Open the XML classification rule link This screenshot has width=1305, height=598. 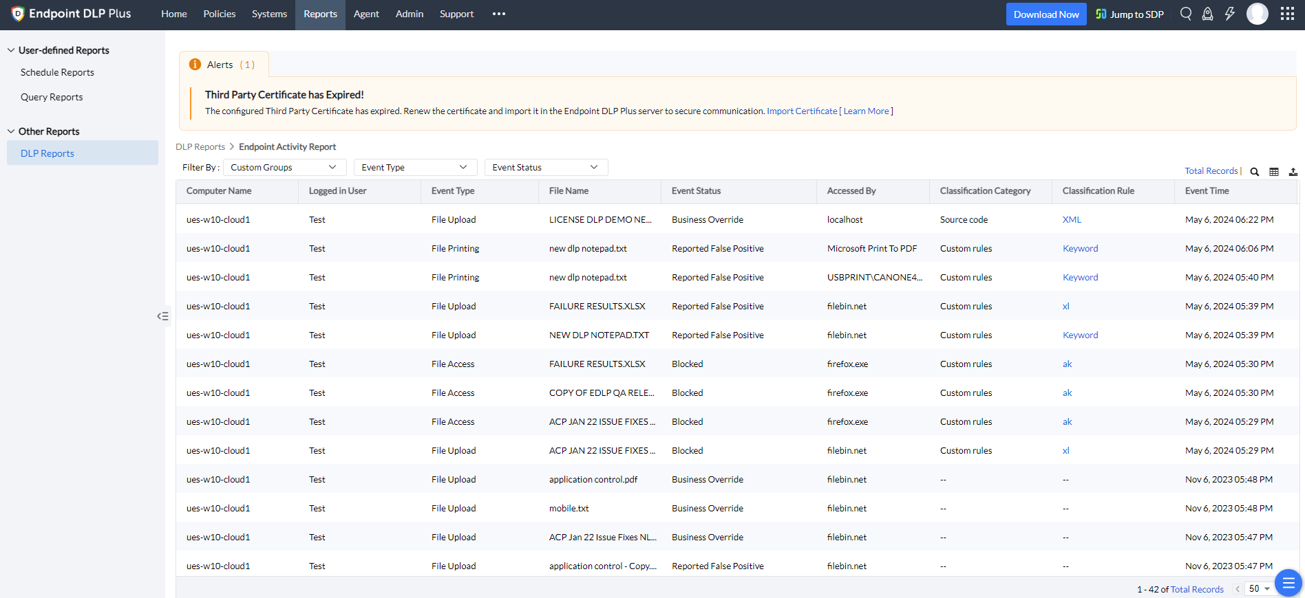click(x=1072, y=219)
